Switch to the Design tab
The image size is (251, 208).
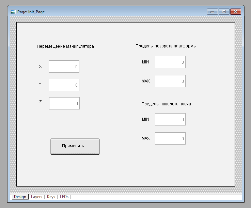20,197
